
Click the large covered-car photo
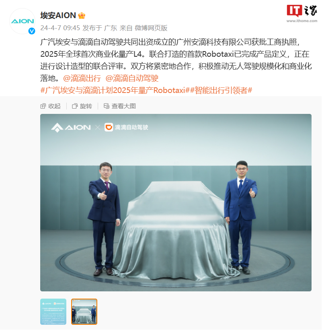[x=176, y=202]
